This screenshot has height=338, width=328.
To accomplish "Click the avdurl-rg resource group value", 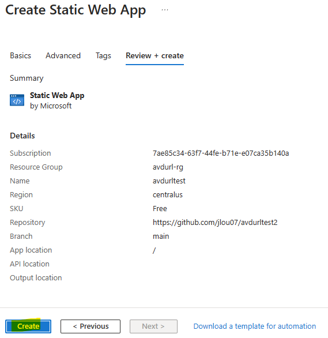I will pyautogui.click(x=168, y=167).
